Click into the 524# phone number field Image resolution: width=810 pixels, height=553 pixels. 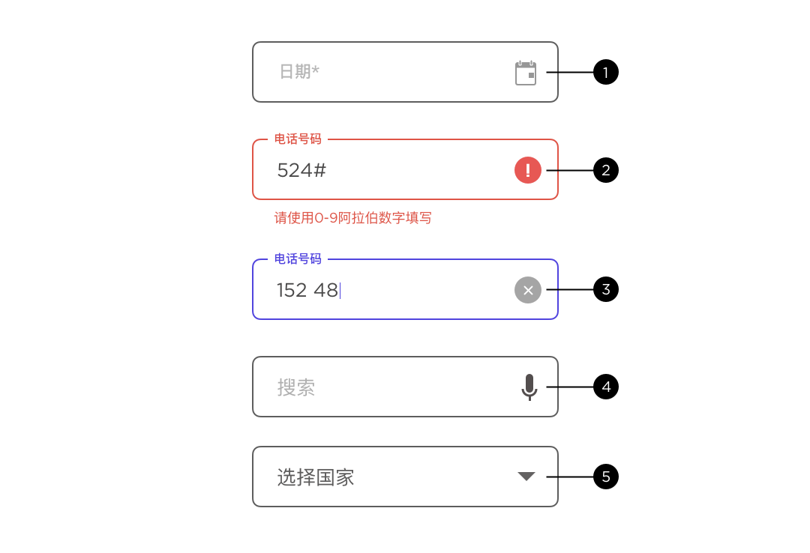405,169
